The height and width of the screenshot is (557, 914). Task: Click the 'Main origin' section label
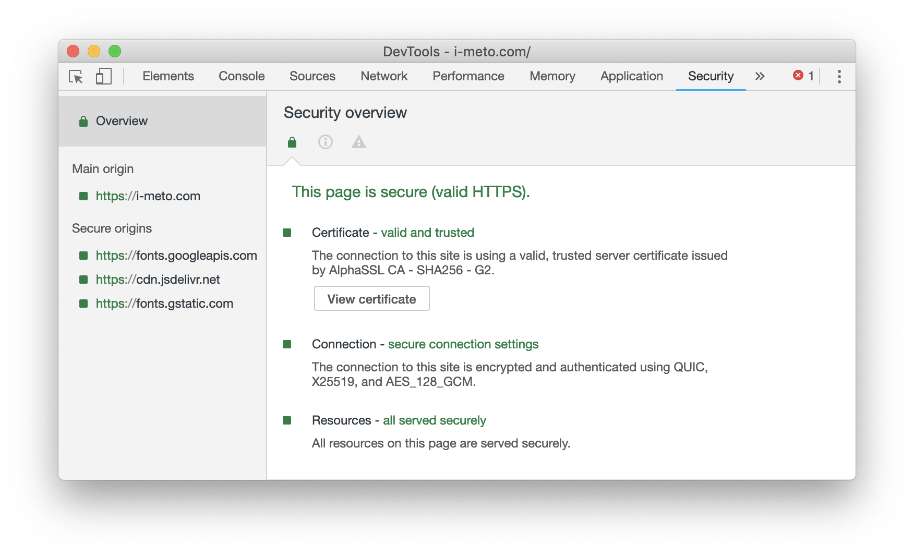click(103, 169)
